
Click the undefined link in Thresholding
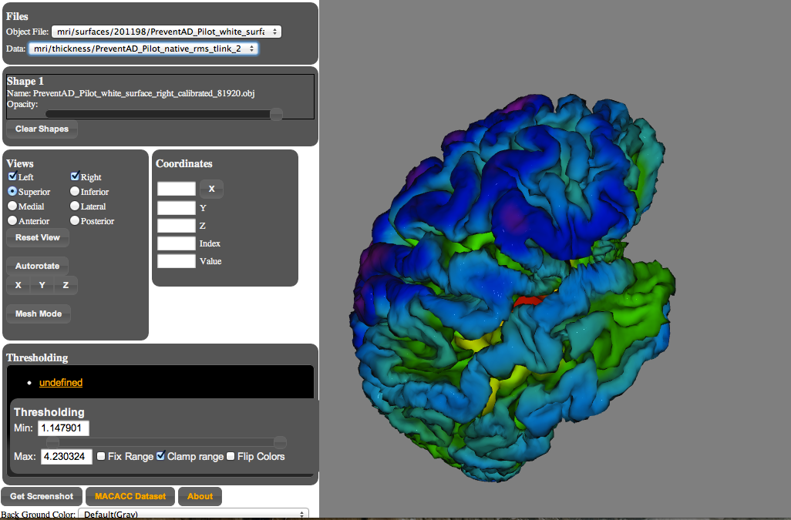[x=61, y=383]
